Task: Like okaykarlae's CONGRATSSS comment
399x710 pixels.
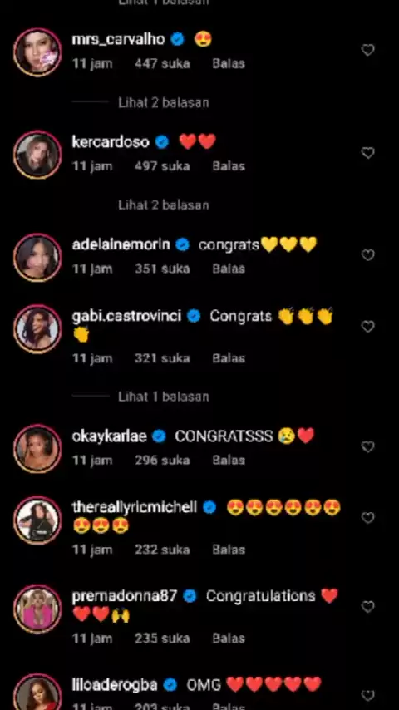Action: [367, 447]
